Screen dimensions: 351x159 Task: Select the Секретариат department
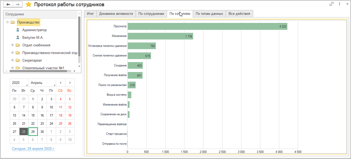(x=32, y=61)
